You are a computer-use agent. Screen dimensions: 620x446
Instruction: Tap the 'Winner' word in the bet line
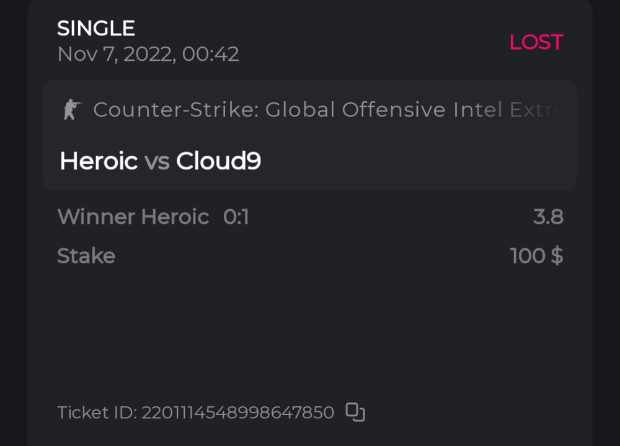click(x=96, y=216)
